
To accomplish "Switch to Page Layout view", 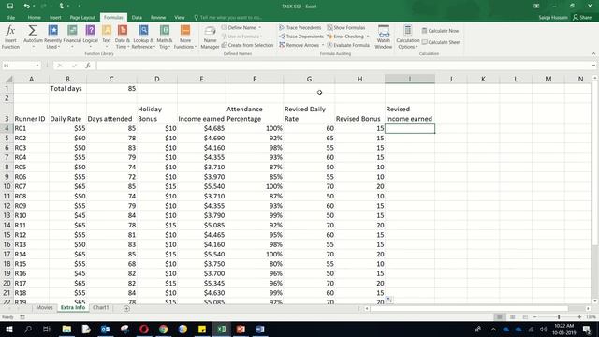I will 512,316.
